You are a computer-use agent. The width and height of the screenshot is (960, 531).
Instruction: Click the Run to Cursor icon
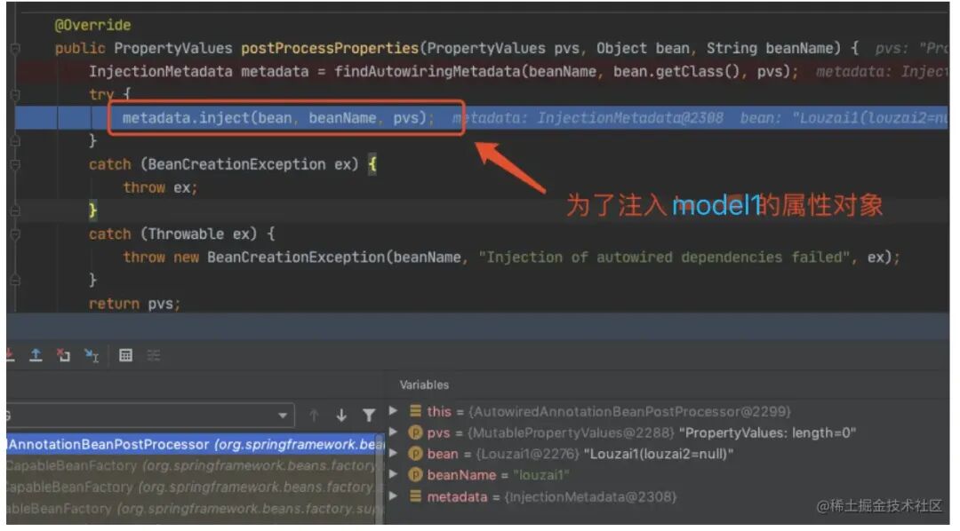[x=92, y=355]
